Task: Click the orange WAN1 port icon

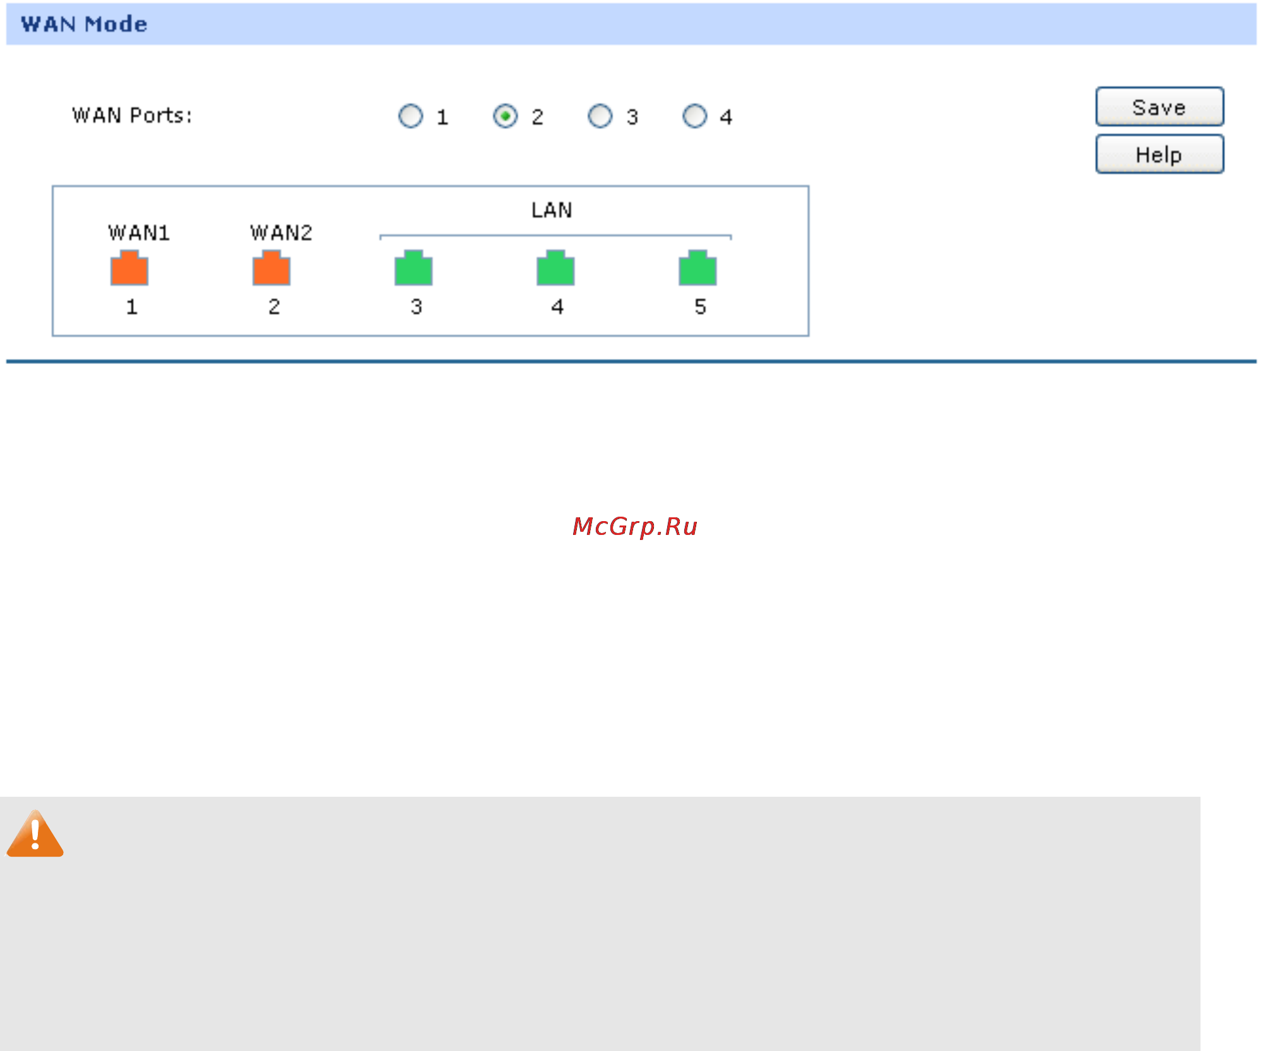Action: tap(129, 268)
